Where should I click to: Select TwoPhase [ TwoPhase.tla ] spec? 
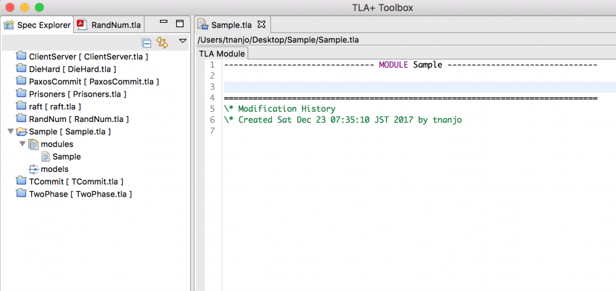coord(80,194)
